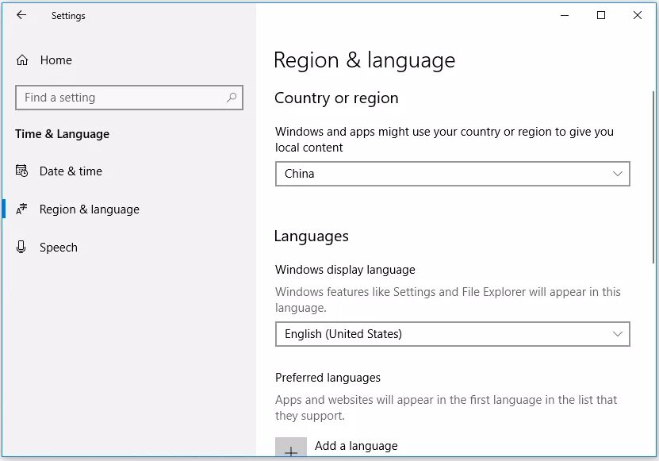Click the Settings title text
Viewport: 659px width, 461px height.
click(68, 16)
